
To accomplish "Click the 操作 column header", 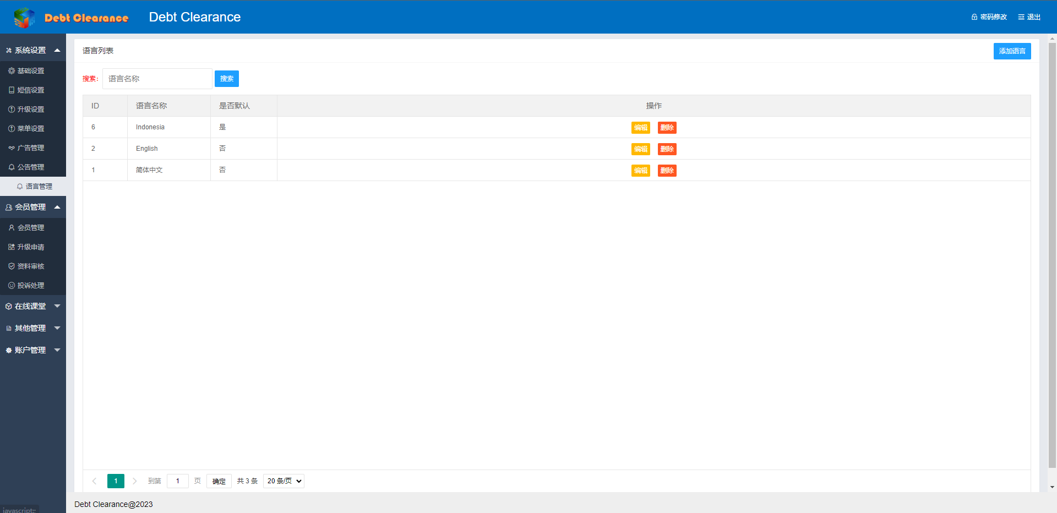I will coord(654,106).
